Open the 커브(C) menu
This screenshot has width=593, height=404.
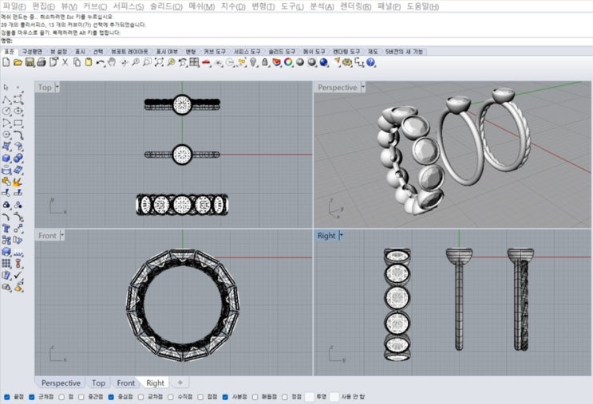95,6
